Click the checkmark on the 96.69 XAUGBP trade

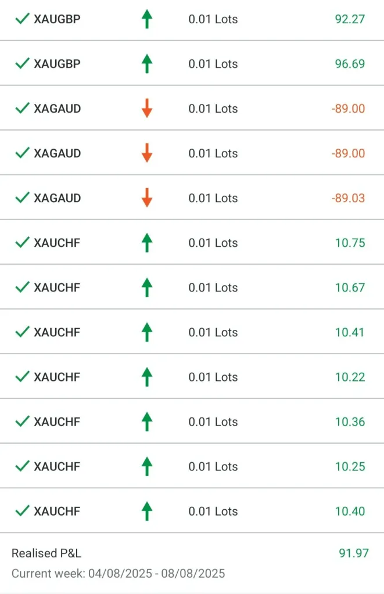click(x=22, y=64)
